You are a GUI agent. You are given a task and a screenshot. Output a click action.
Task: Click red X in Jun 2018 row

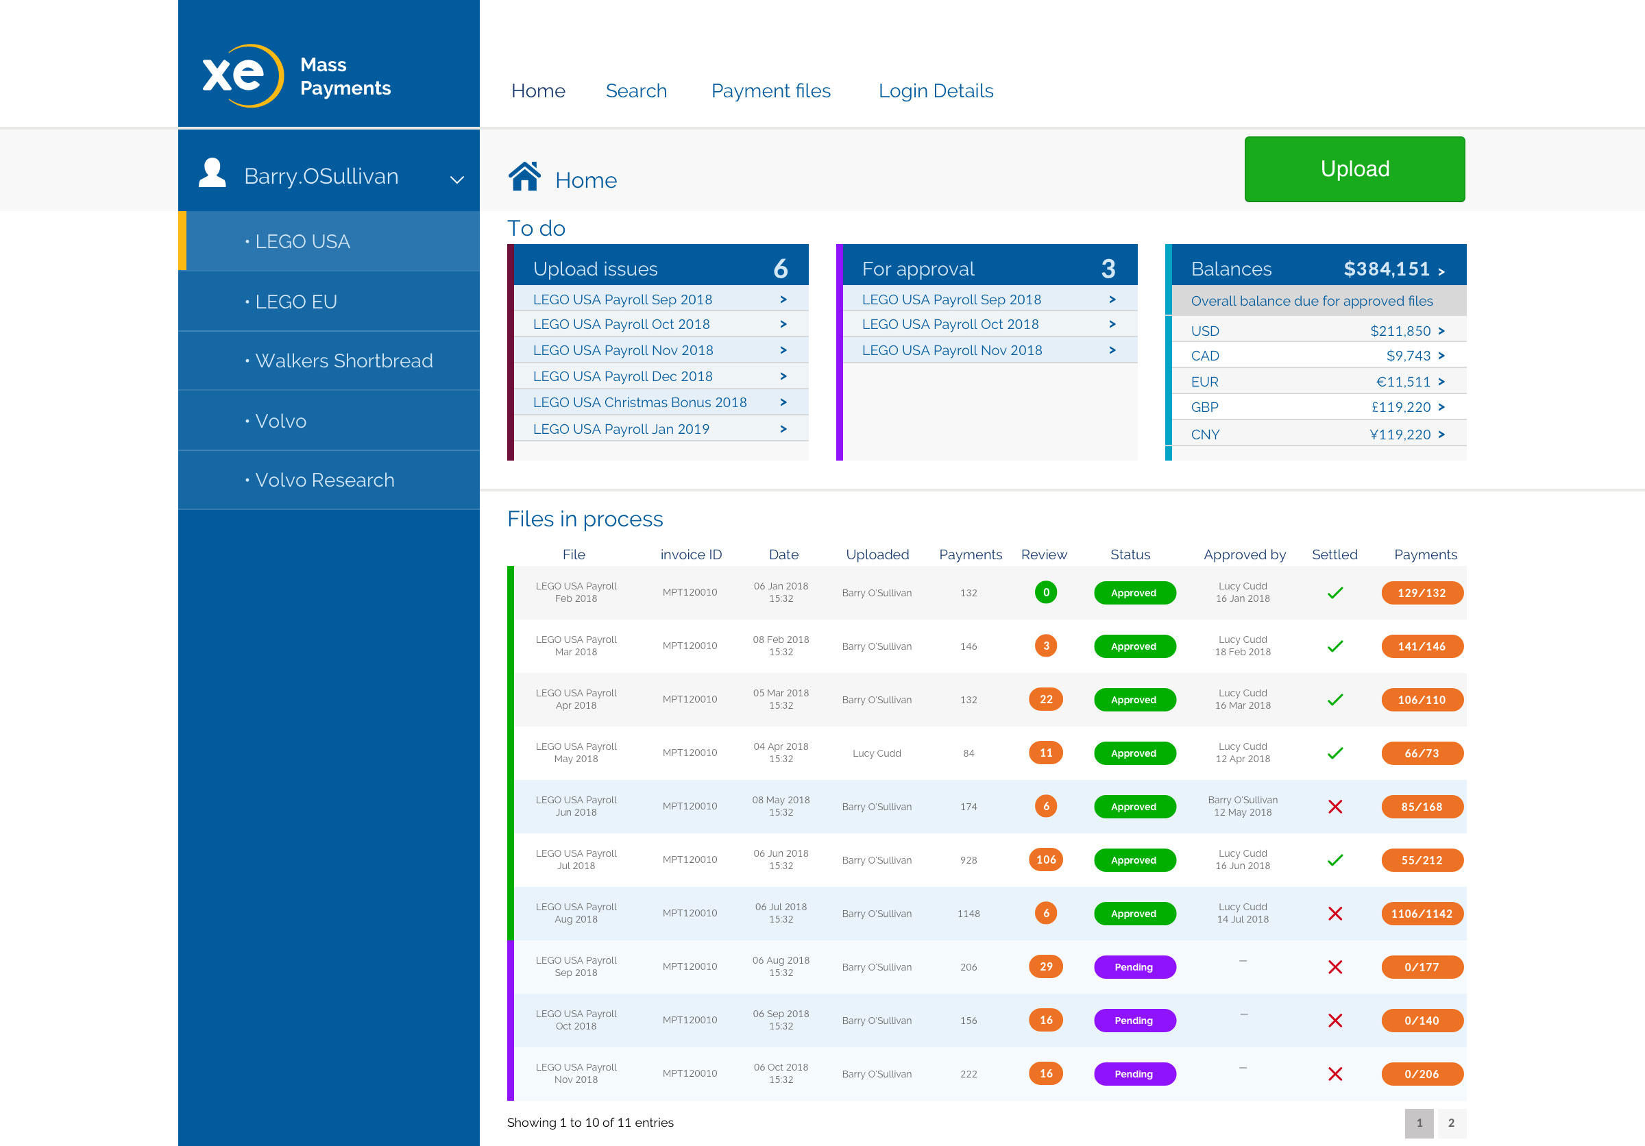(1335, 807)
